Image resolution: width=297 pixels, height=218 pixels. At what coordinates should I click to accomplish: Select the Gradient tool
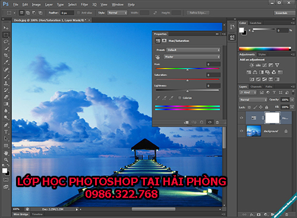click(x=6, y=104)
